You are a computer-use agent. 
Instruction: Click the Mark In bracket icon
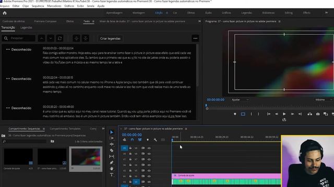coord(251,114)
